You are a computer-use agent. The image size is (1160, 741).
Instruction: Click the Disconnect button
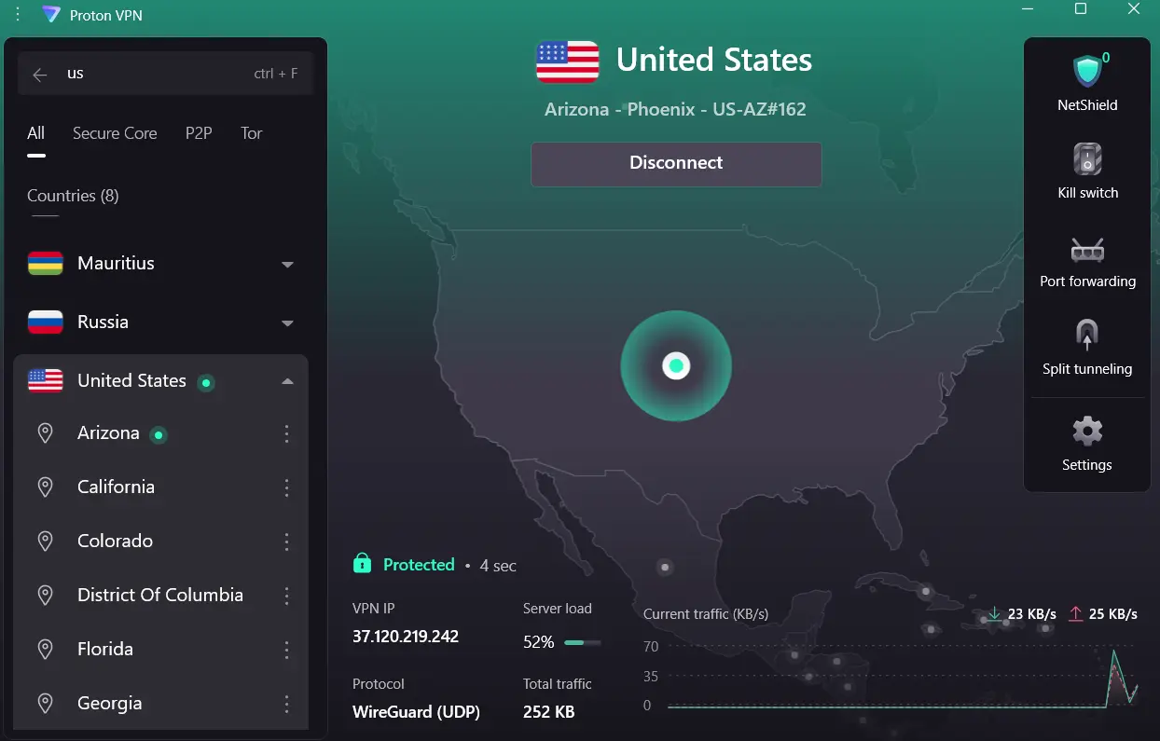tap(676, 163)
